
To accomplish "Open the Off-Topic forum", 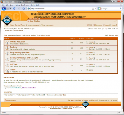I will pyautogui.click(x=14, y=64).
